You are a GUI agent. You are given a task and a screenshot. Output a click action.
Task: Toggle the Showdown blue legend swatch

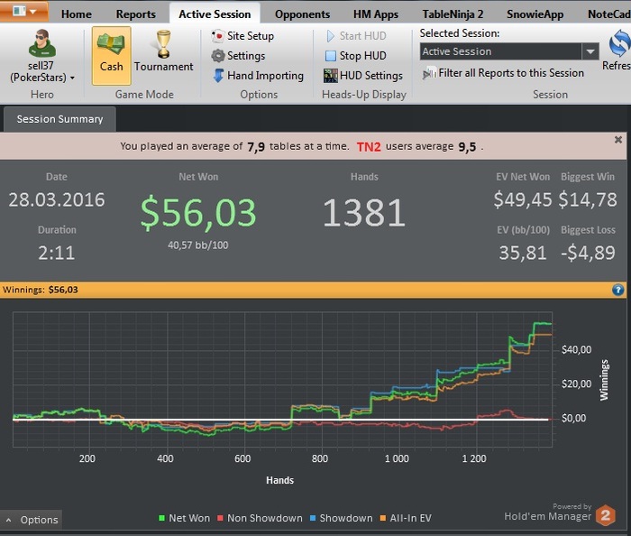pos(313,518)
